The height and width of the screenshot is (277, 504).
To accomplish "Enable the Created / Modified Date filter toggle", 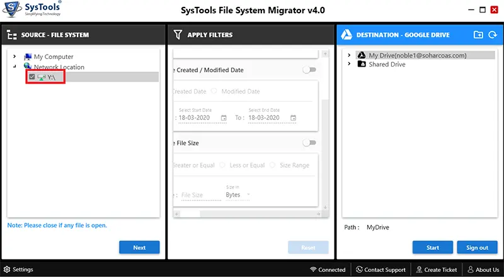I will (x=309, y=70).
